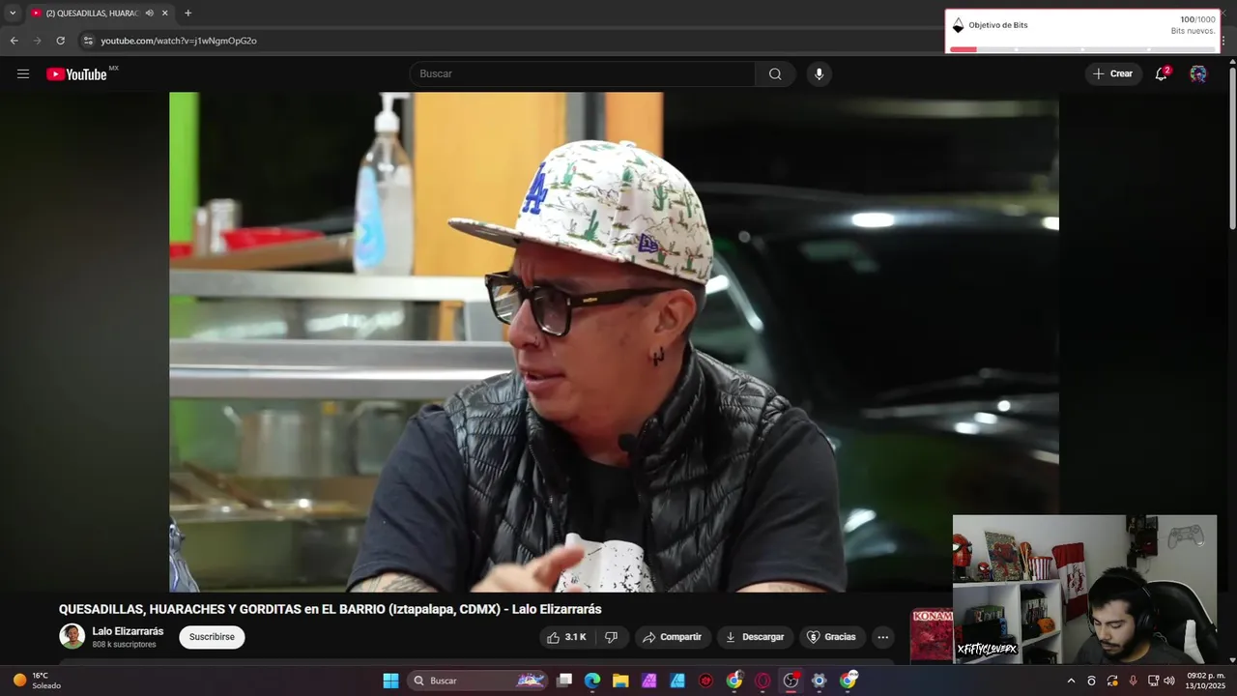Start voice search with the microphone icon

[x=819, y=74]
